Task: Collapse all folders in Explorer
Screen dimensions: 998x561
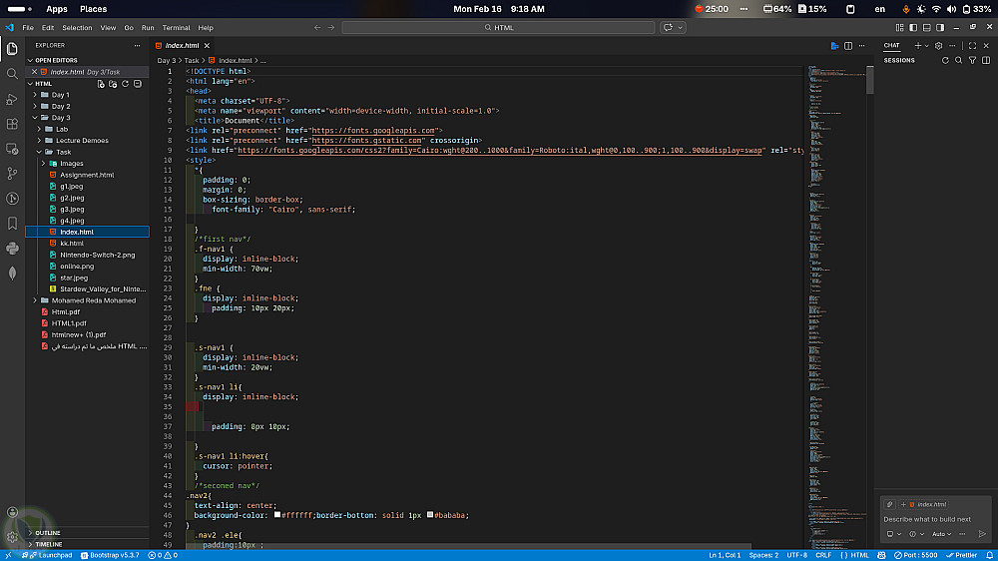Action: [140, 84]
